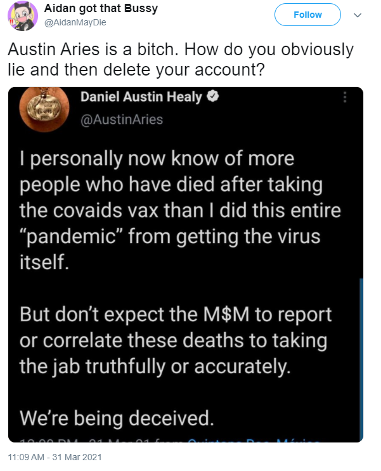Click the Follow button

coord(307,15)
